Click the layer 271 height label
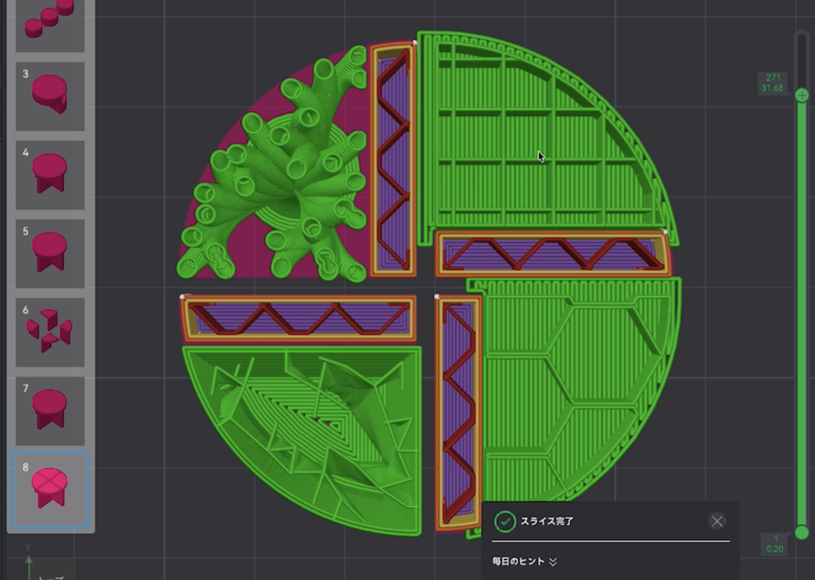Screen dimensions: 815x580 (772, 84)
